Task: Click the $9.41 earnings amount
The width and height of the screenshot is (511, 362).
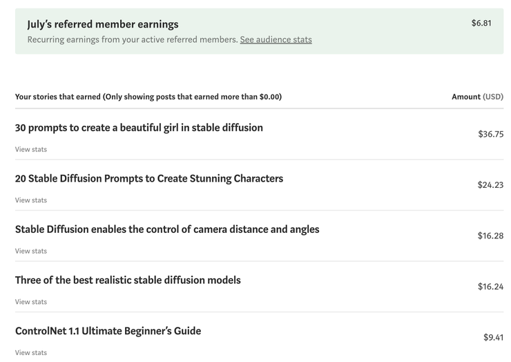Action: coord(493,338)
